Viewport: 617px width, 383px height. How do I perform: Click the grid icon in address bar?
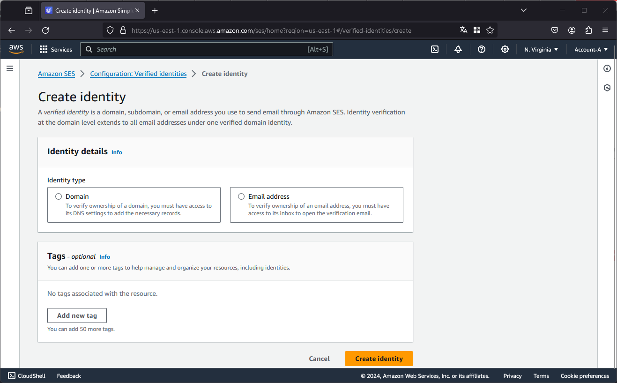(x=477, y=30)
